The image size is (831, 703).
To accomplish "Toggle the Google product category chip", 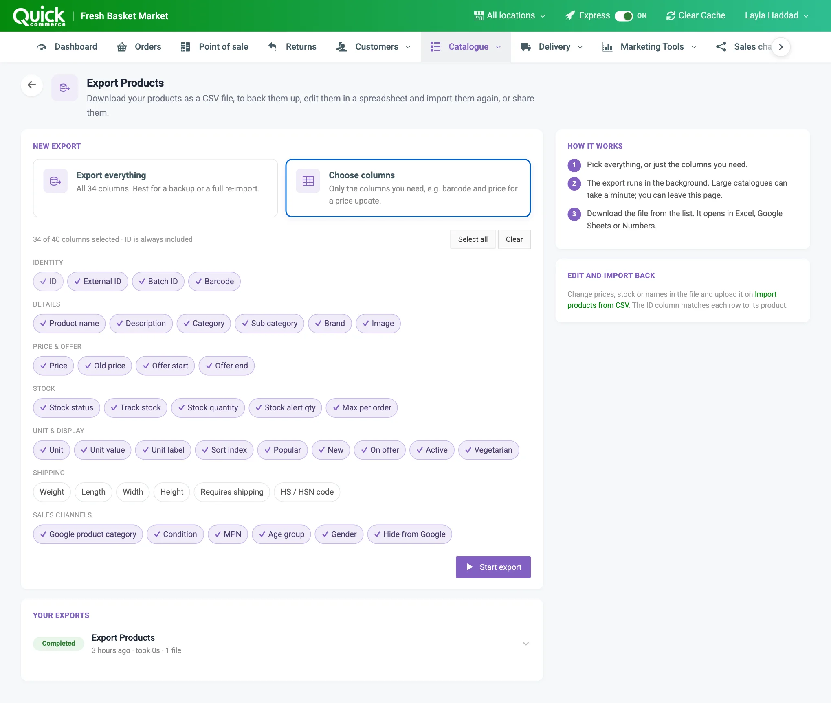I will (88, 534).
